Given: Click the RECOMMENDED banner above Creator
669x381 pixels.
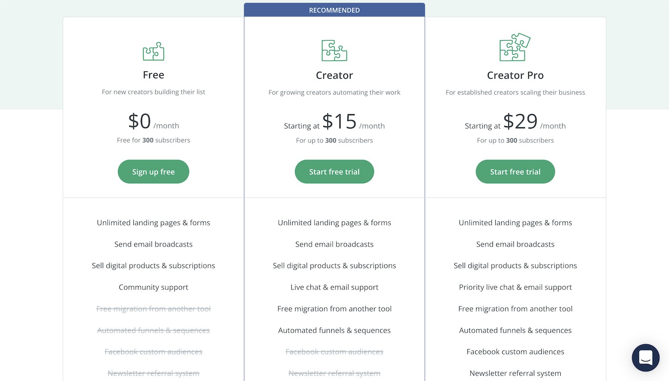Looking at the screenshot, I should point(334,10).
